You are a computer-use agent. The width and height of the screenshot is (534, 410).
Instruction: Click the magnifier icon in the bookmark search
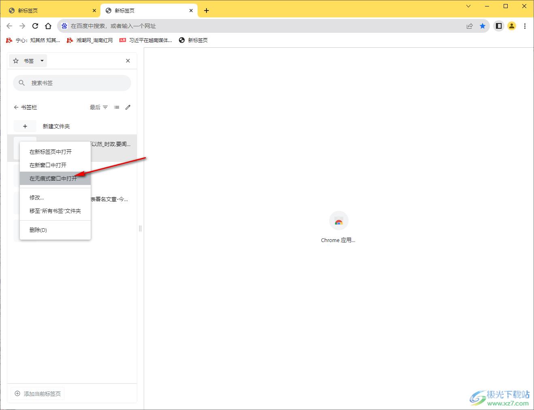coord(22,83)
